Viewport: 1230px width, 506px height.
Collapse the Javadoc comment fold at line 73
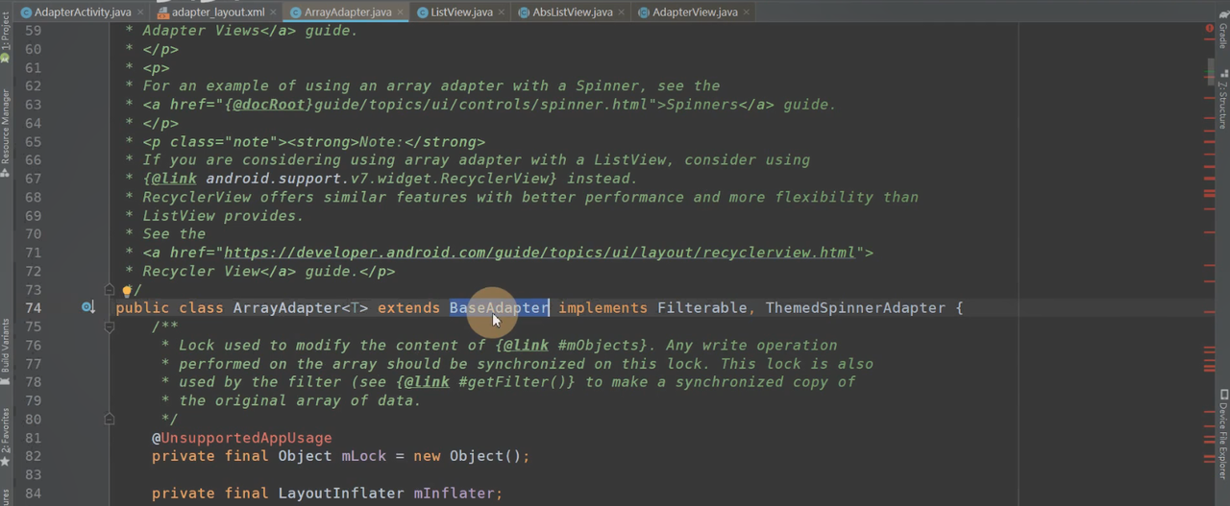(110, 289)
